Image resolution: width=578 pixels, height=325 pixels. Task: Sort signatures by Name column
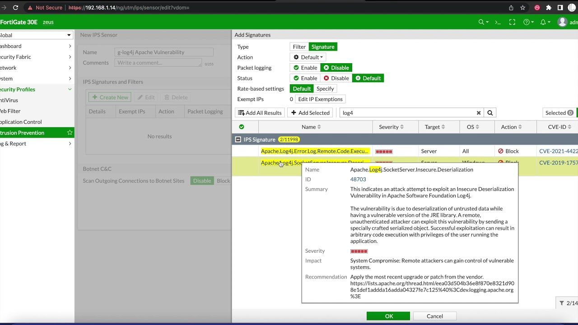[311, 127]
